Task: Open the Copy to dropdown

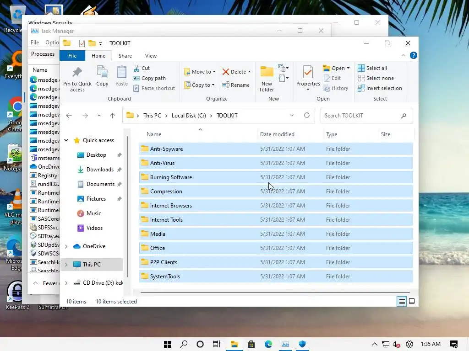Action: coord(200,85)
